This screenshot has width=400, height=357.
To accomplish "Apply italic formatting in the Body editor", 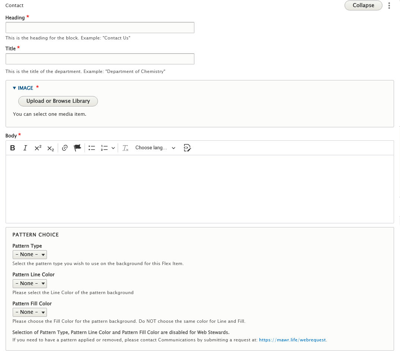I will 25,148.
